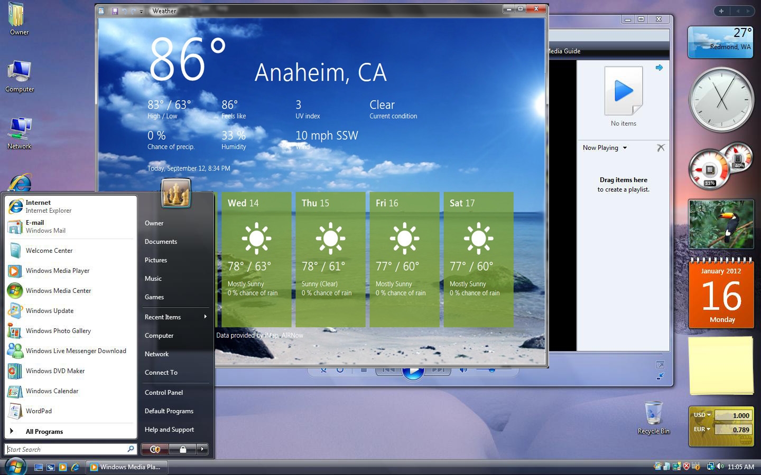Open Windows Live Messenger Download
Screen dimensions: 761x475
pos(71,351)
